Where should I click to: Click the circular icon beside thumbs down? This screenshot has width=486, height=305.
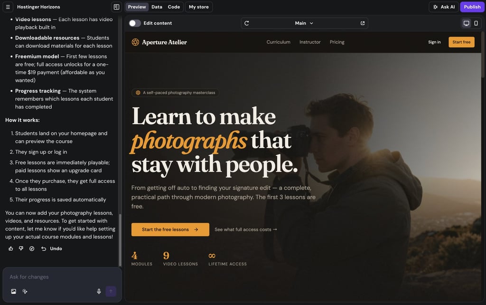click(x=32, y=248)
